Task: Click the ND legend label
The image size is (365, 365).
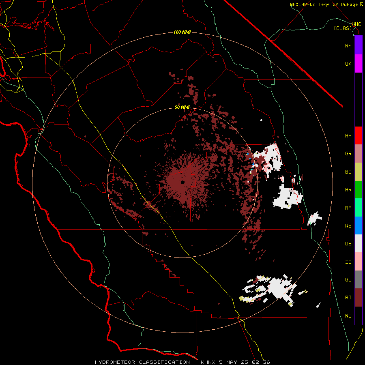Action: [348, 316]
